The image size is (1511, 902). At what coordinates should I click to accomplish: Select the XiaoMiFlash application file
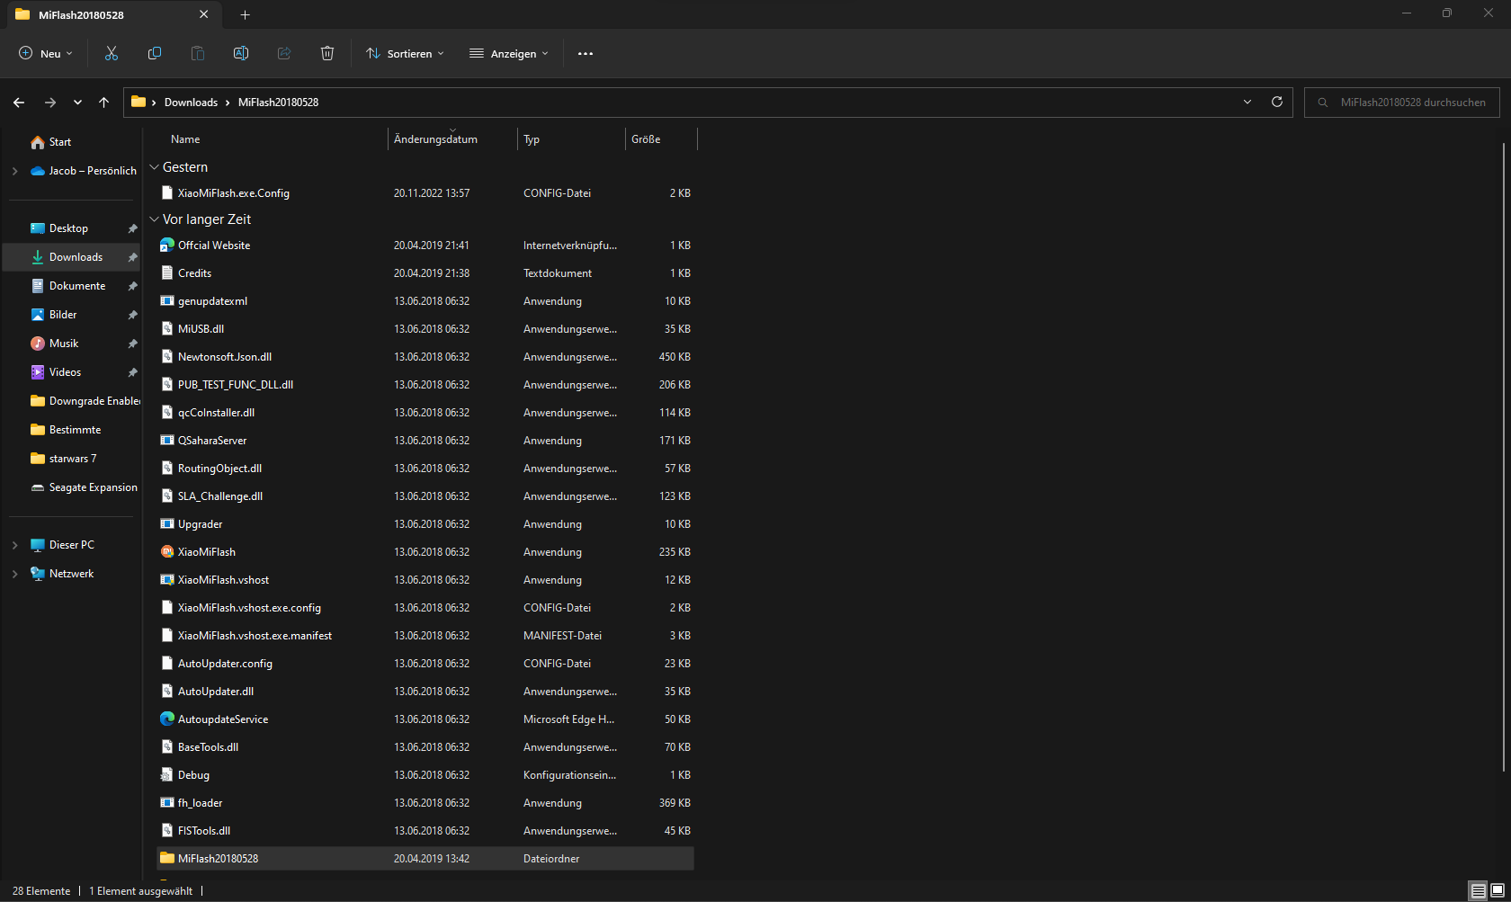tap(207, 552)
